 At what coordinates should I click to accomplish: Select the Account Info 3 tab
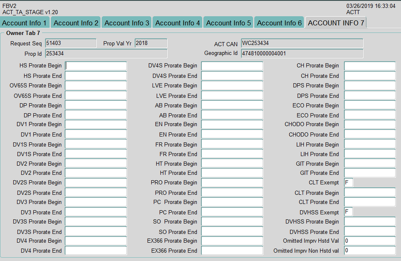[x=127, y=23]
